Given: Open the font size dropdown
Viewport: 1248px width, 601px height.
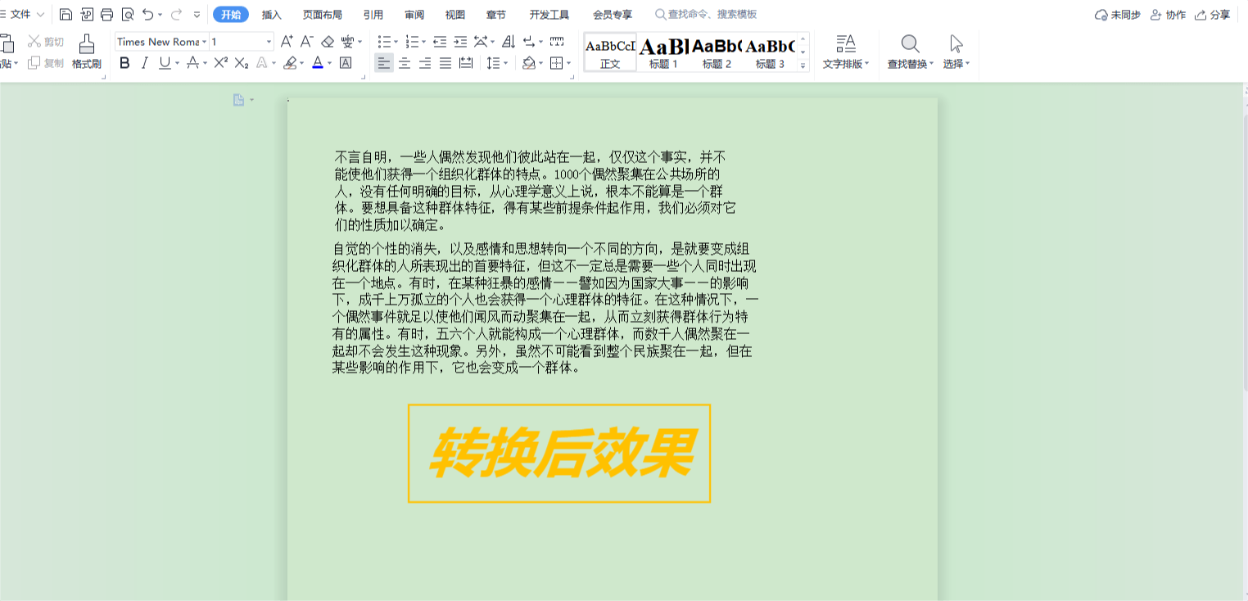Looking at the screenshot, I should 269,42.
